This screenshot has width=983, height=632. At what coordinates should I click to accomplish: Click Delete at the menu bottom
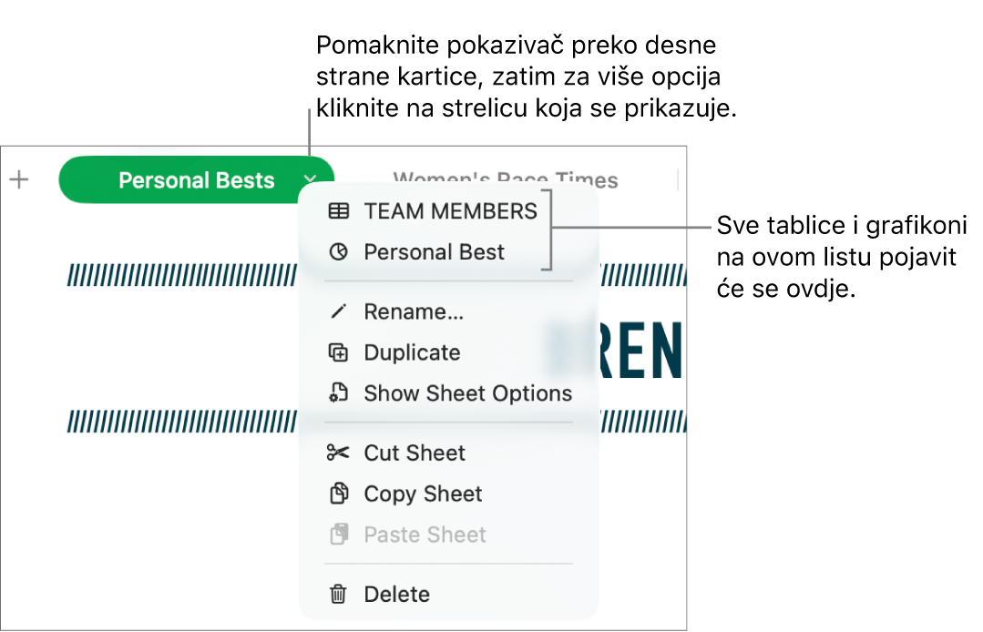(x=396, y=594)
